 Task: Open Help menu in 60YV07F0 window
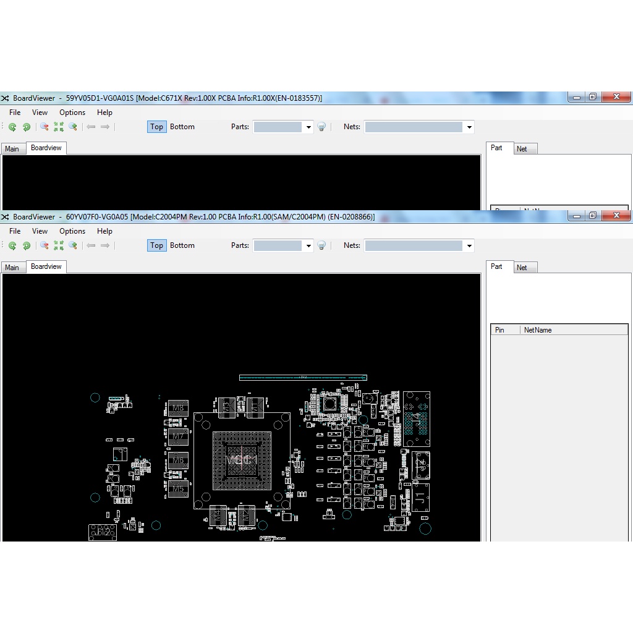104,231
